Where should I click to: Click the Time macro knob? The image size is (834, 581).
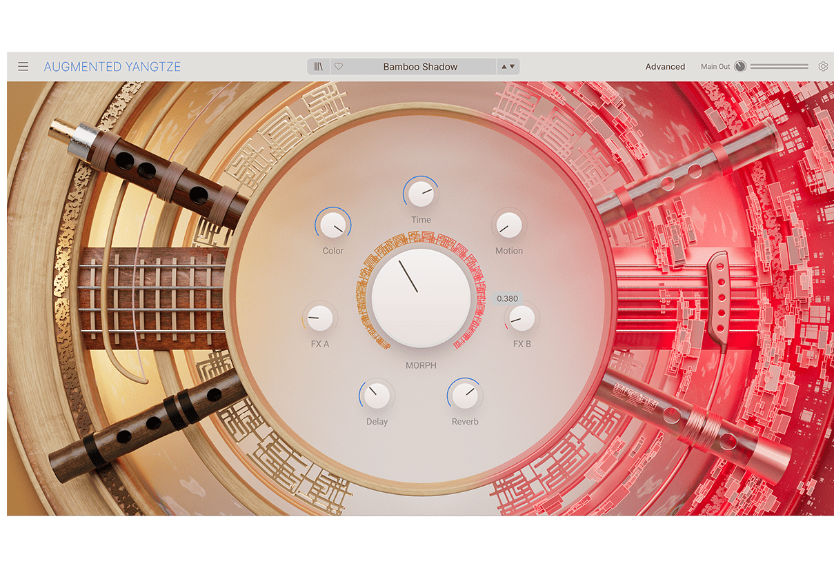click(421, 194)
